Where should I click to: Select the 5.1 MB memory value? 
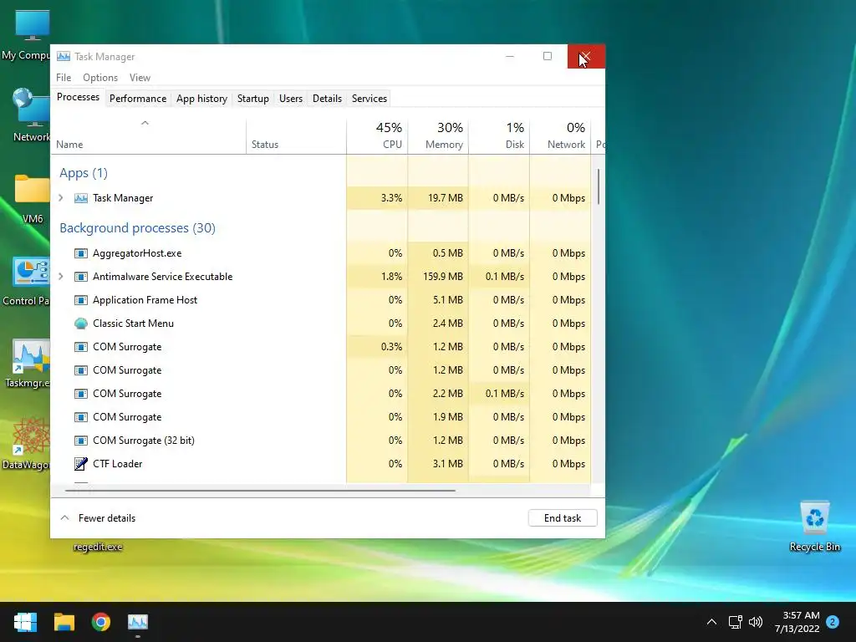point(448,300)
